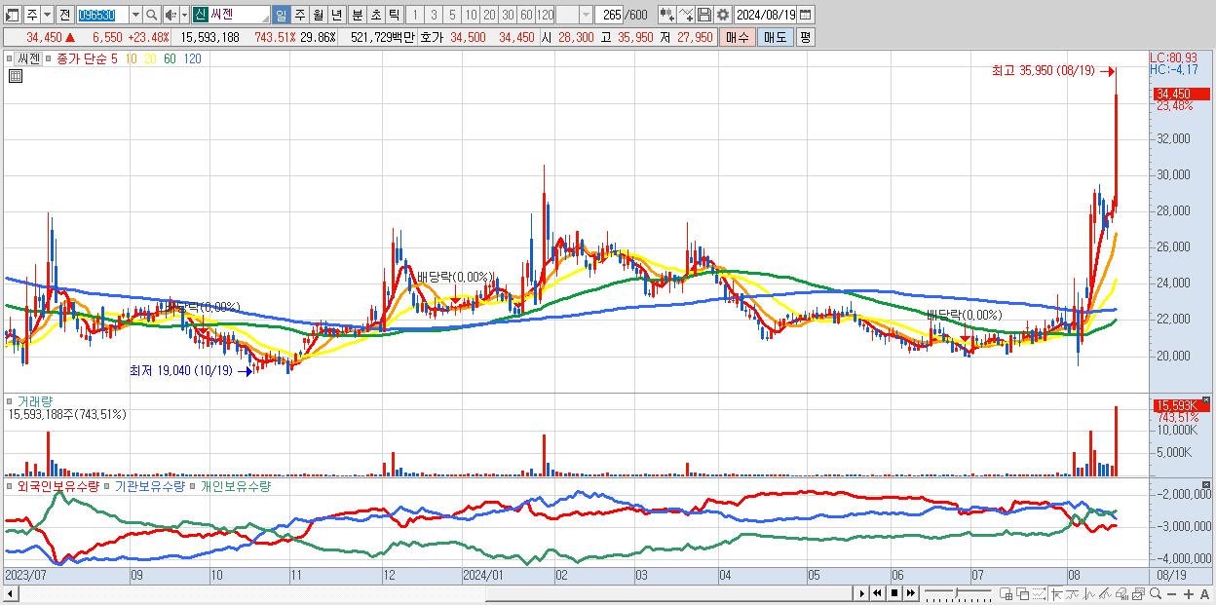Click the 매수 buy button

[x=738, y=37]
